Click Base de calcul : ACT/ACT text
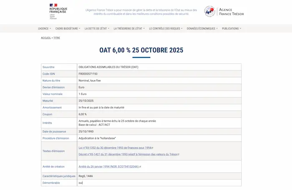Image resolution: width=292 pixels, height=190 pixels. click(x=94, y=125)
